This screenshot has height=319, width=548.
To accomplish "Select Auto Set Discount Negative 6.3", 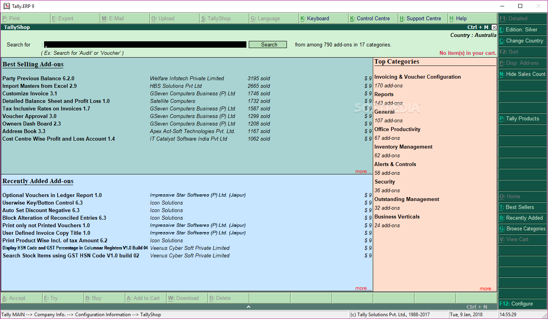I will pos(41,210).
